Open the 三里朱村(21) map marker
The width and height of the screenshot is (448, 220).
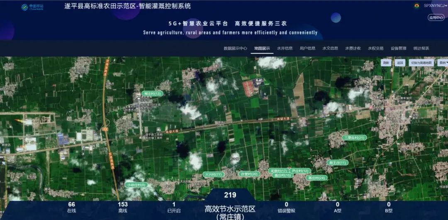(354, 138)
